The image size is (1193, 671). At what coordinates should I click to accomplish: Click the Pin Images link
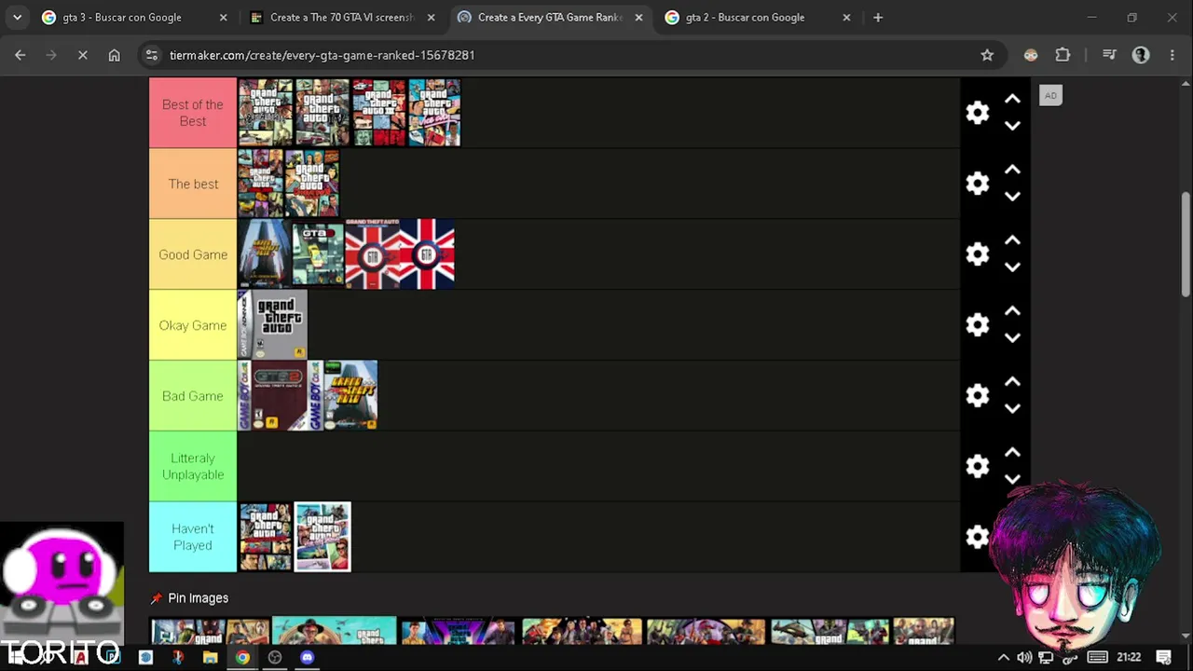189,598
